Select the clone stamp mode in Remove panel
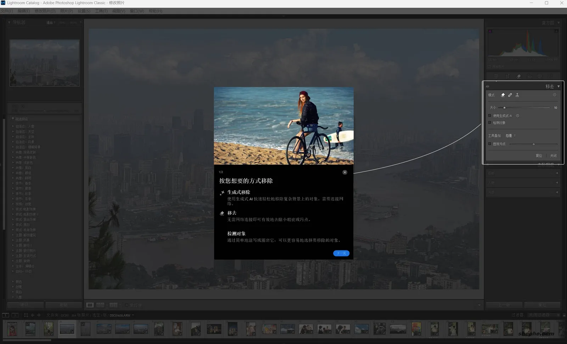This screenshot has width=567, height=344. coord(517,95)
